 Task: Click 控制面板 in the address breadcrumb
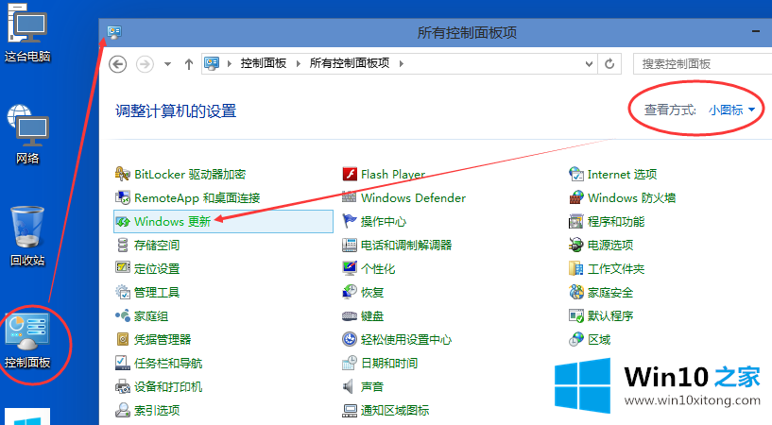pyautogui.click(x=264, y=63)
